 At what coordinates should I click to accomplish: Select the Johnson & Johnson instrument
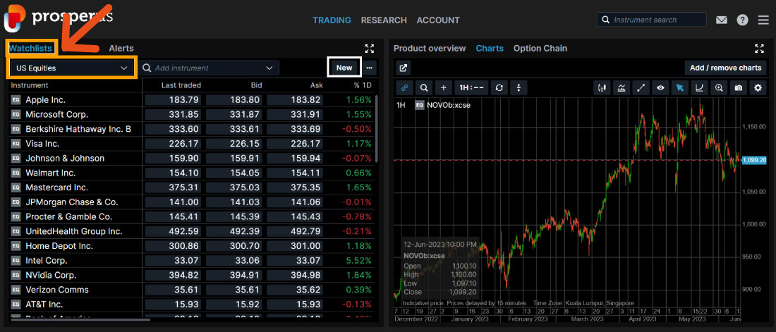point(65,159)
